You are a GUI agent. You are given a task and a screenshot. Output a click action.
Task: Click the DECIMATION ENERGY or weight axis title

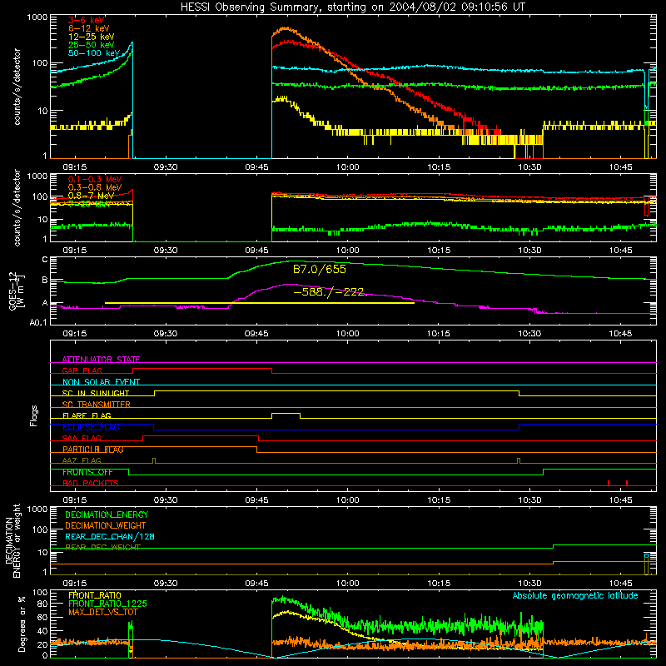coord(13,540)
